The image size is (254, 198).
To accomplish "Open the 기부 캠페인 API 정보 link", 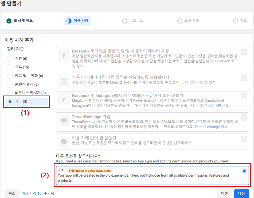I will (213, 105).
